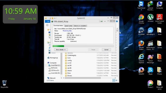Open Photos folder on desktop
Screen dimensions: 166x93
coord(160,71)
